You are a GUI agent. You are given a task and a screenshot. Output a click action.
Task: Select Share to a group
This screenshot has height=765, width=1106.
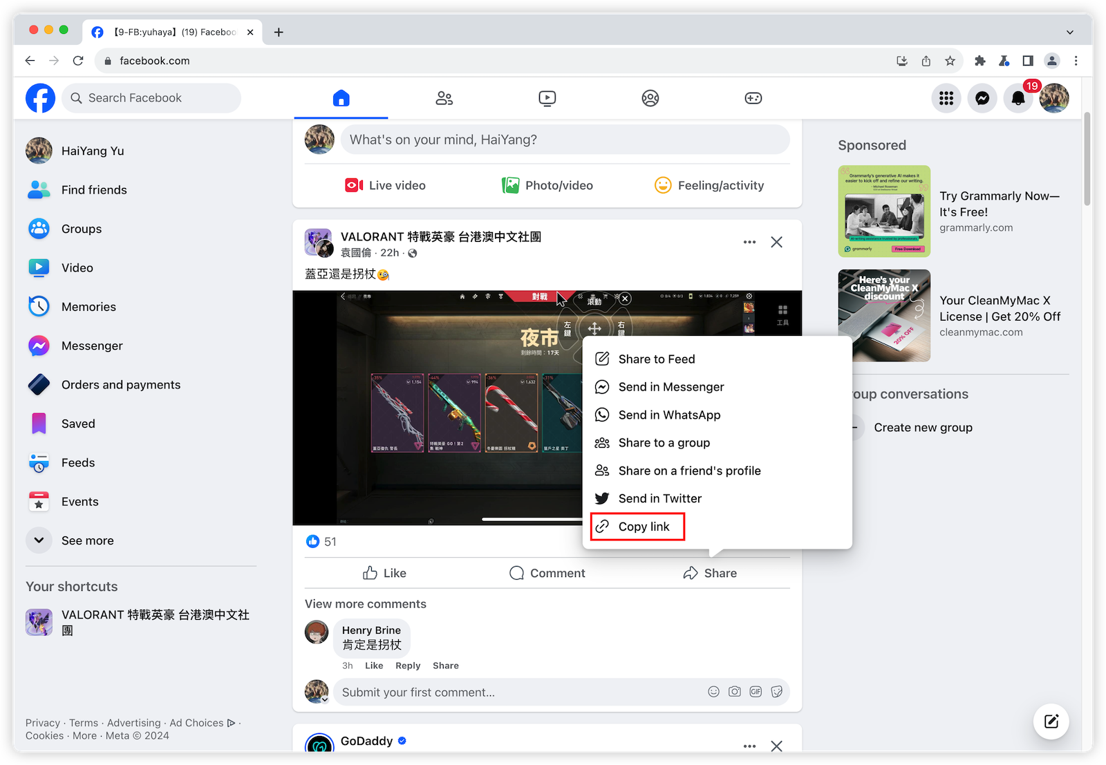point(664,443)
